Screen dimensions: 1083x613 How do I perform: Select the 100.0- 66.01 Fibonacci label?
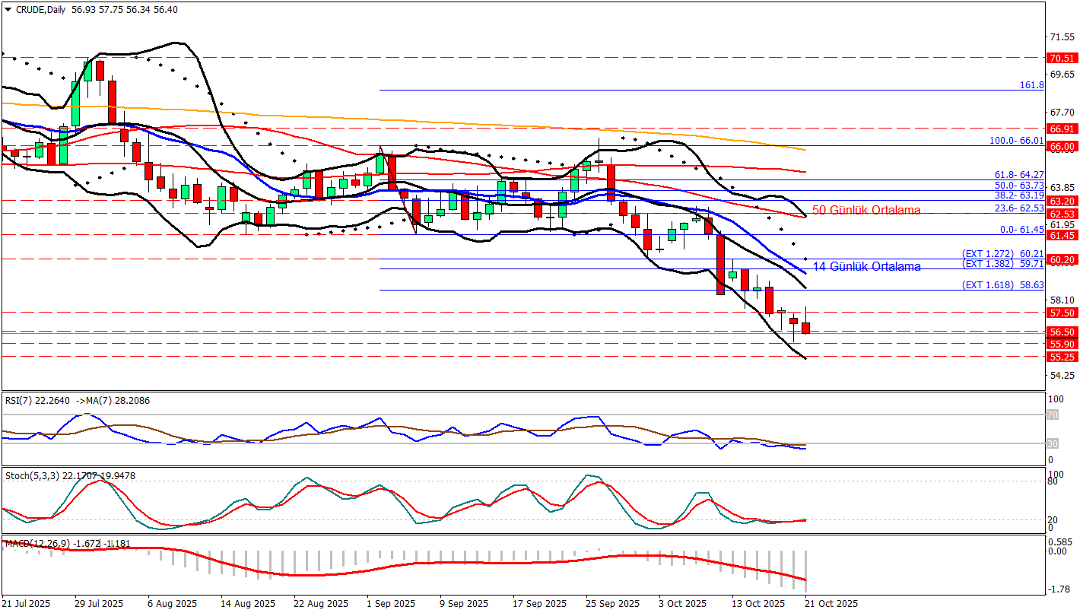click(1016, 141)
